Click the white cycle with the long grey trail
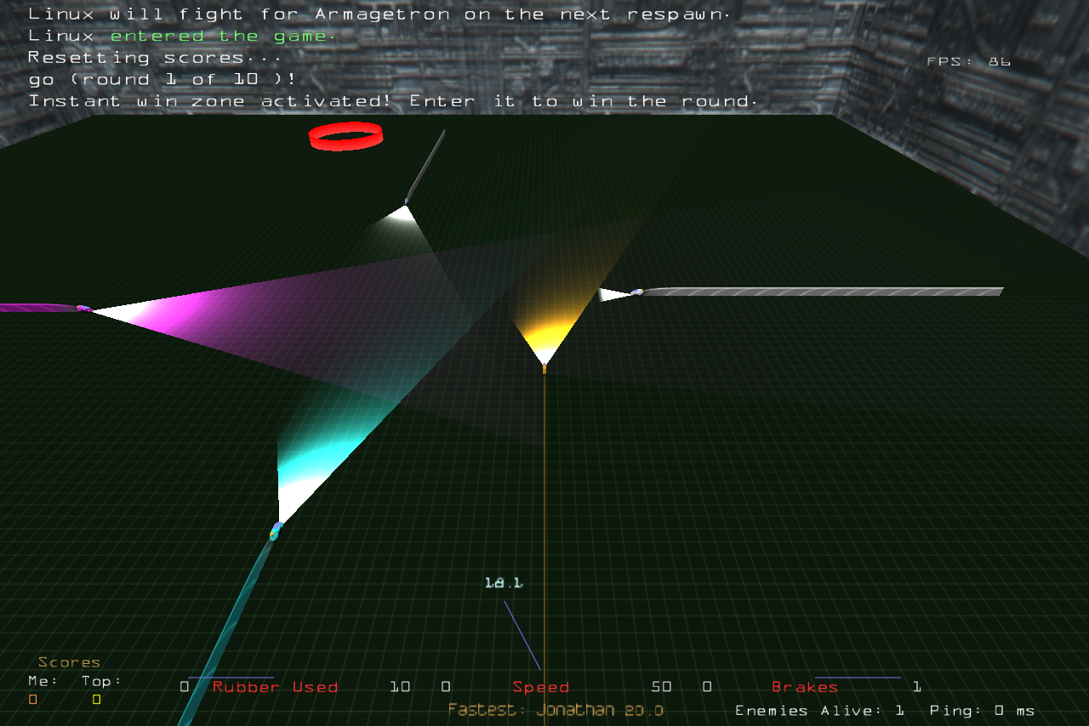The height and width of the screenshot is (726, 1089). (636, 293)
